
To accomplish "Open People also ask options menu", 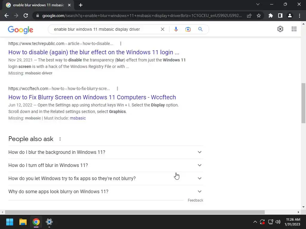I will click(60, 139).
